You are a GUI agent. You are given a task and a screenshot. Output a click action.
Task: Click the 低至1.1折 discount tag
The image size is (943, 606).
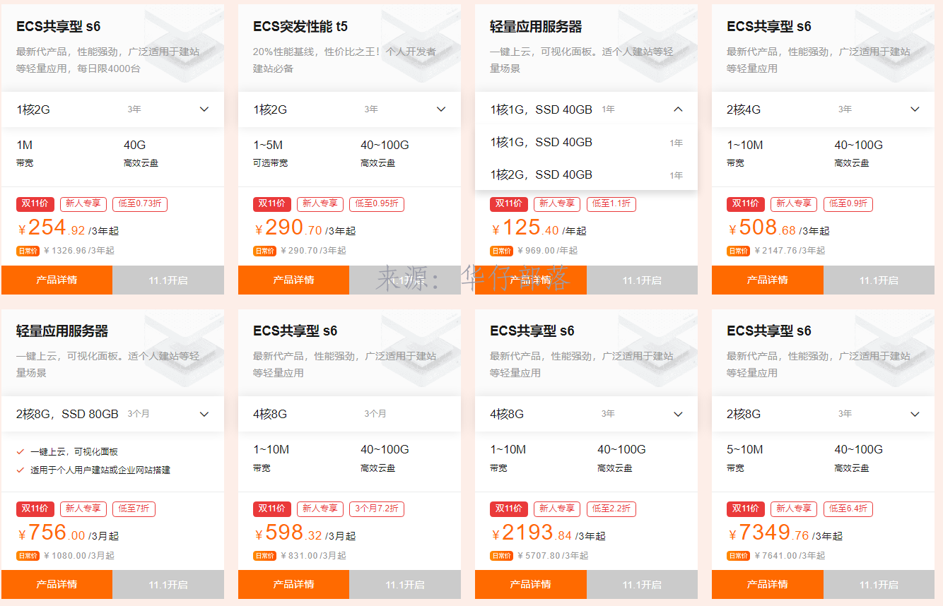click(x=611, y=203)
